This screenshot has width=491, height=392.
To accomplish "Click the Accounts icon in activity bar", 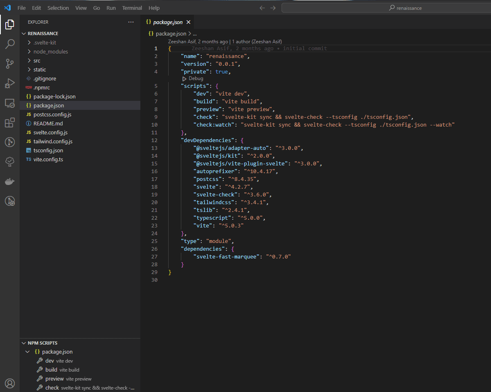I will point(10,383).
